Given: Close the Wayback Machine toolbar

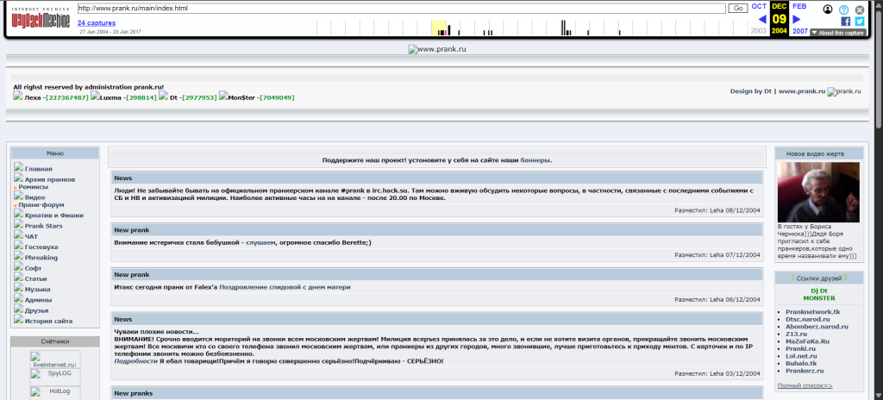Looking at the screenshot, I should [x=859, y=9].
